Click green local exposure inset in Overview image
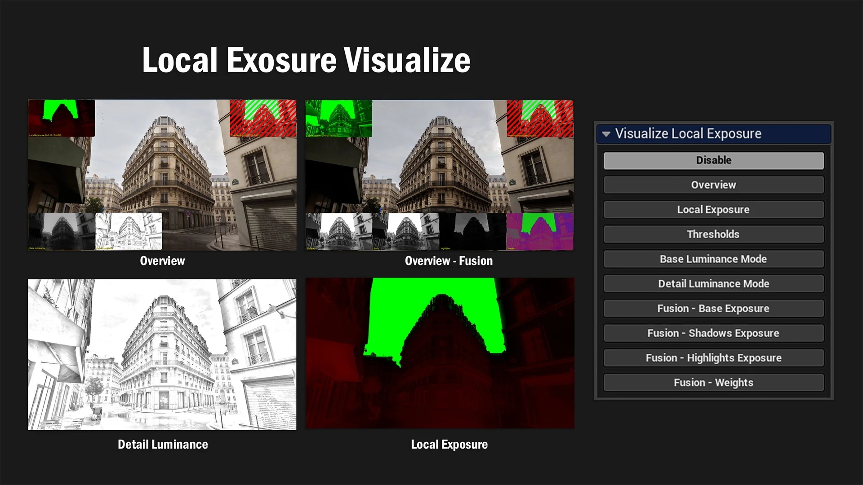 62,118
